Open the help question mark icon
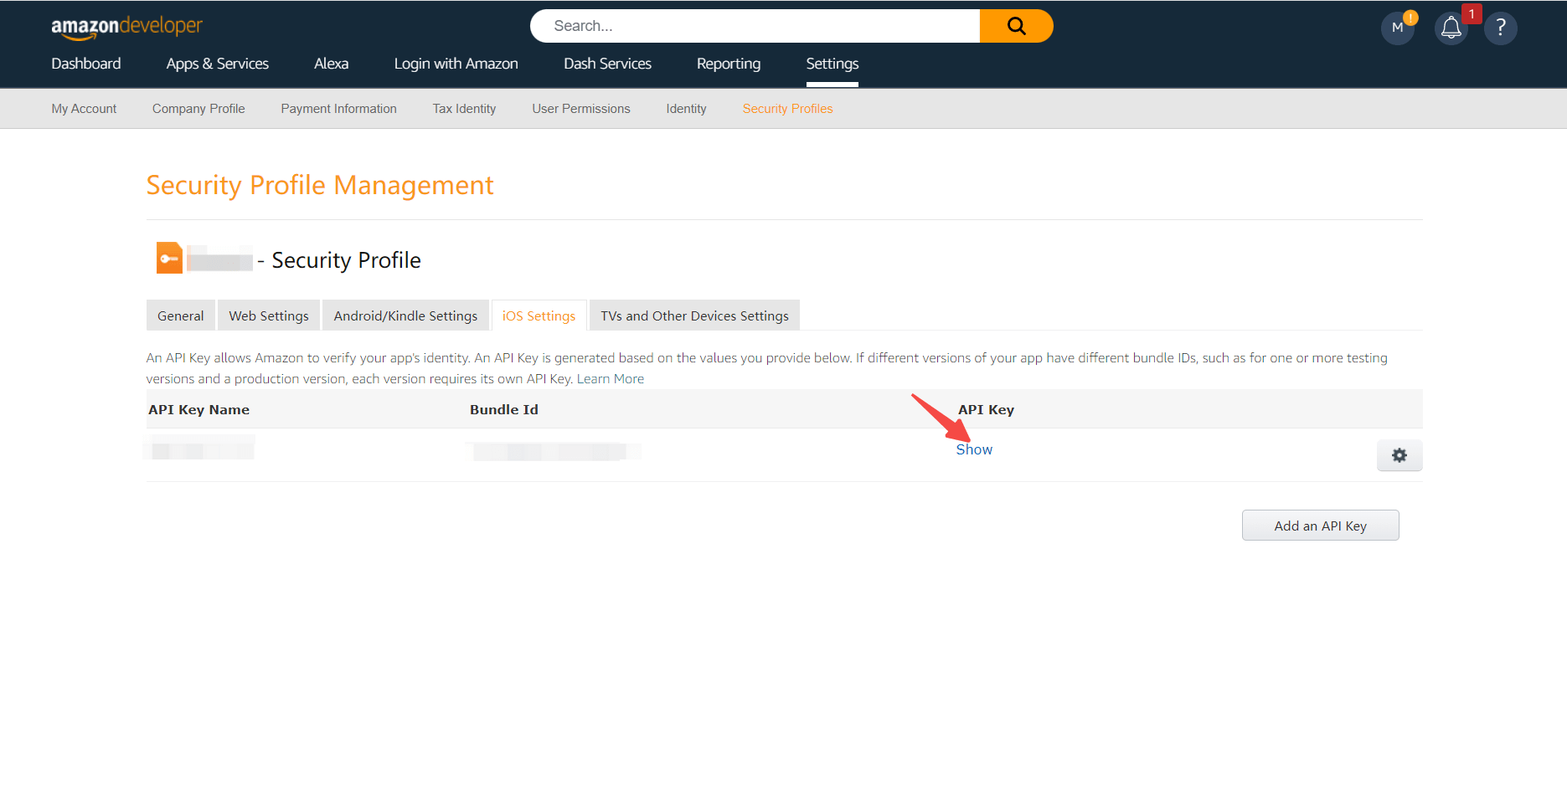 [x=1500, y=28]
